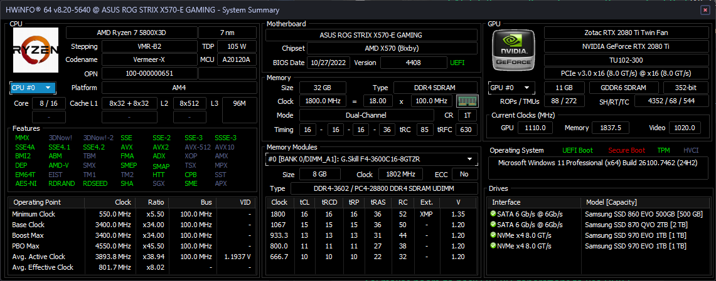The height and width of the screenshot is (281, 716).
Task: Click the Ratio column header
Action: point(152,202)
